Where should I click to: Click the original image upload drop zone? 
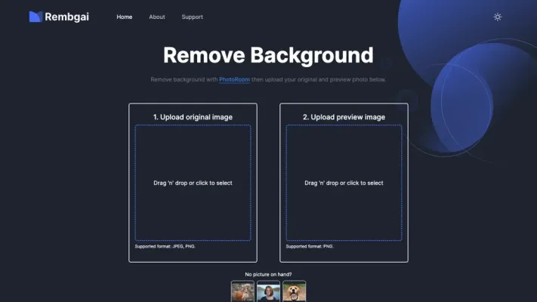tap(193, 183)
